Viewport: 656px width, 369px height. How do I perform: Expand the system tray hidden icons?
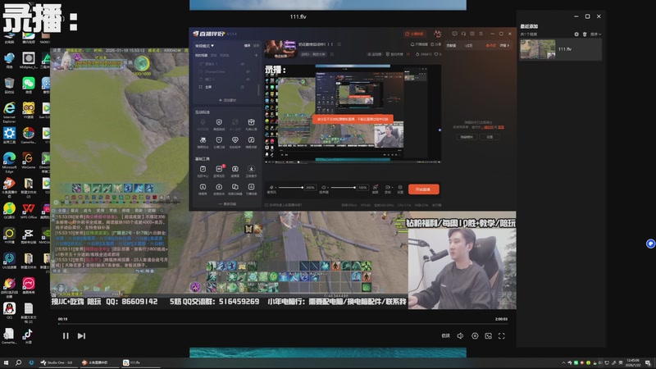[x=563, y=362]
